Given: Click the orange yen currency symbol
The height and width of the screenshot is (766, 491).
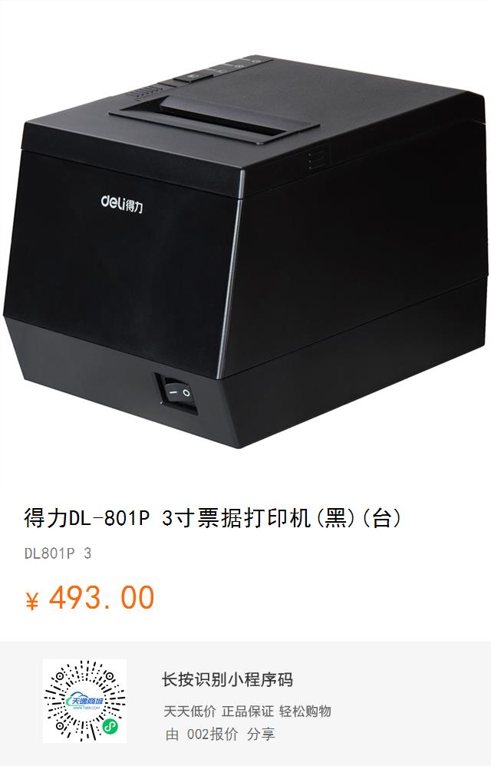Looking at the screenshot, I should click(x=32, y=600).
